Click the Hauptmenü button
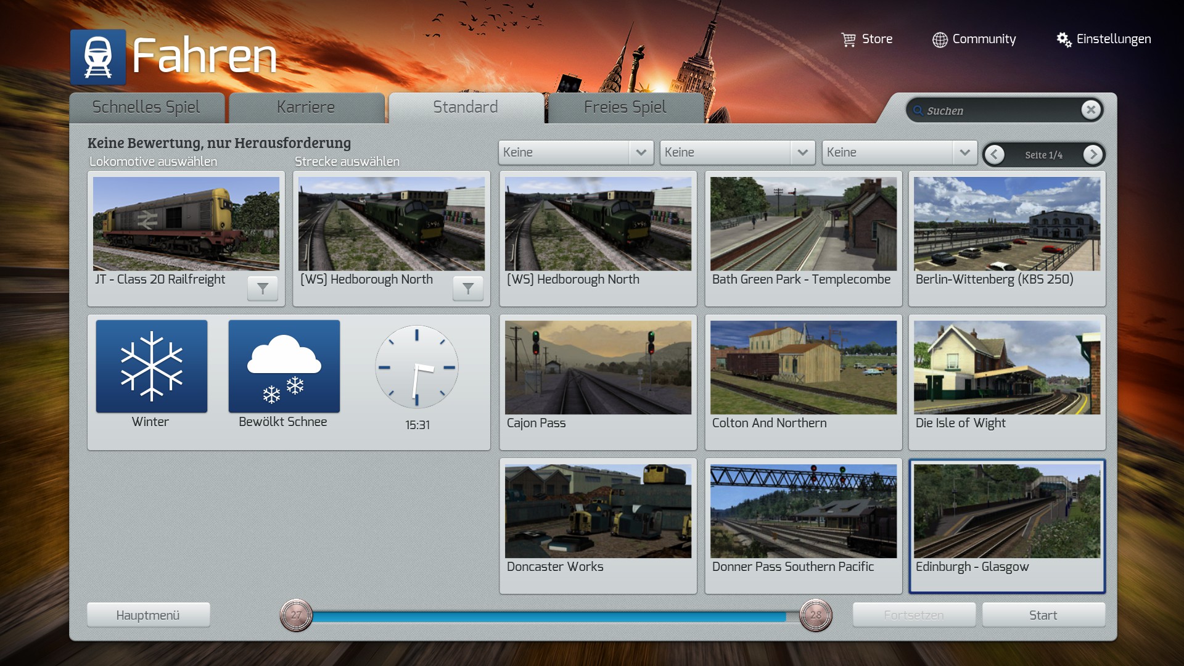1184x666 pixels. (x=148, y=615)
